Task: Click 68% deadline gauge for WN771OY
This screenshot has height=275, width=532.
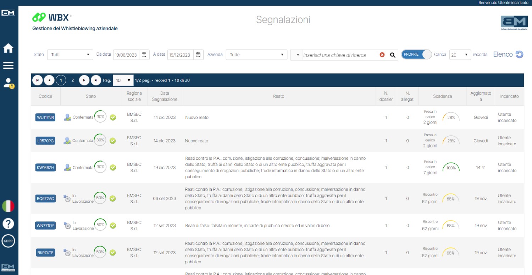Action: (x=451, y=226)
